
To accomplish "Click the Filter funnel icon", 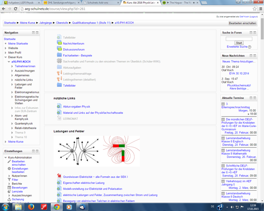I will tap(9, 180).
